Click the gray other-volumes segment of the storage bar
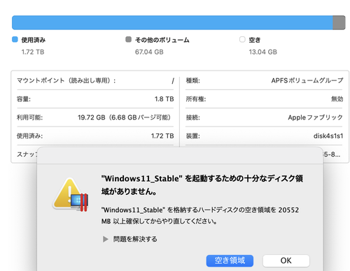Viewport: 350px width, 271px height. 339,22
